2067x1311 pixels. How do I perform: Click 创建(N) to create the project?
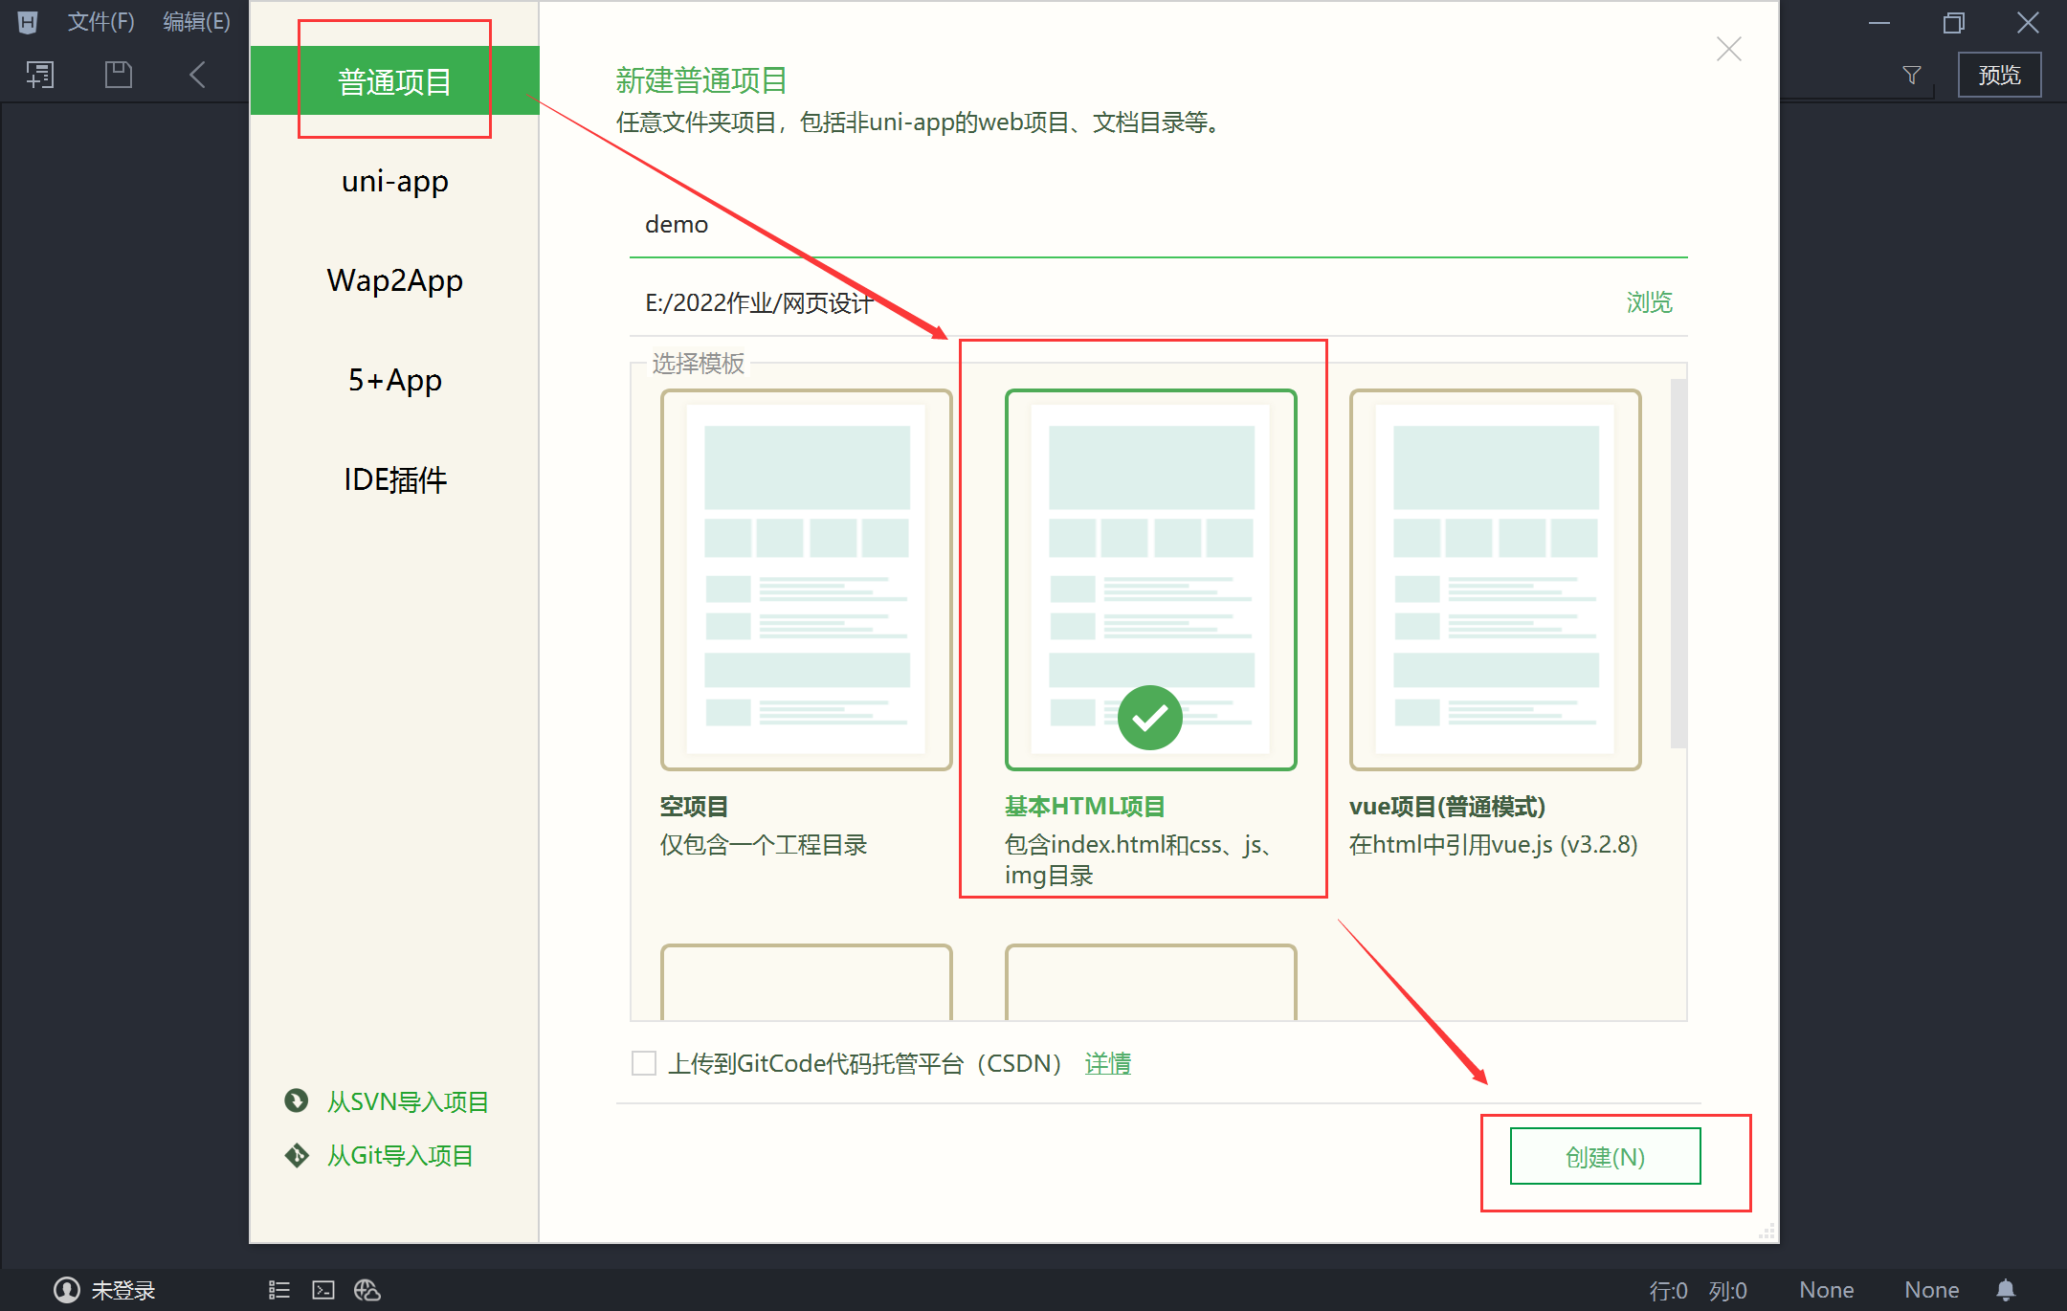1604,1156
